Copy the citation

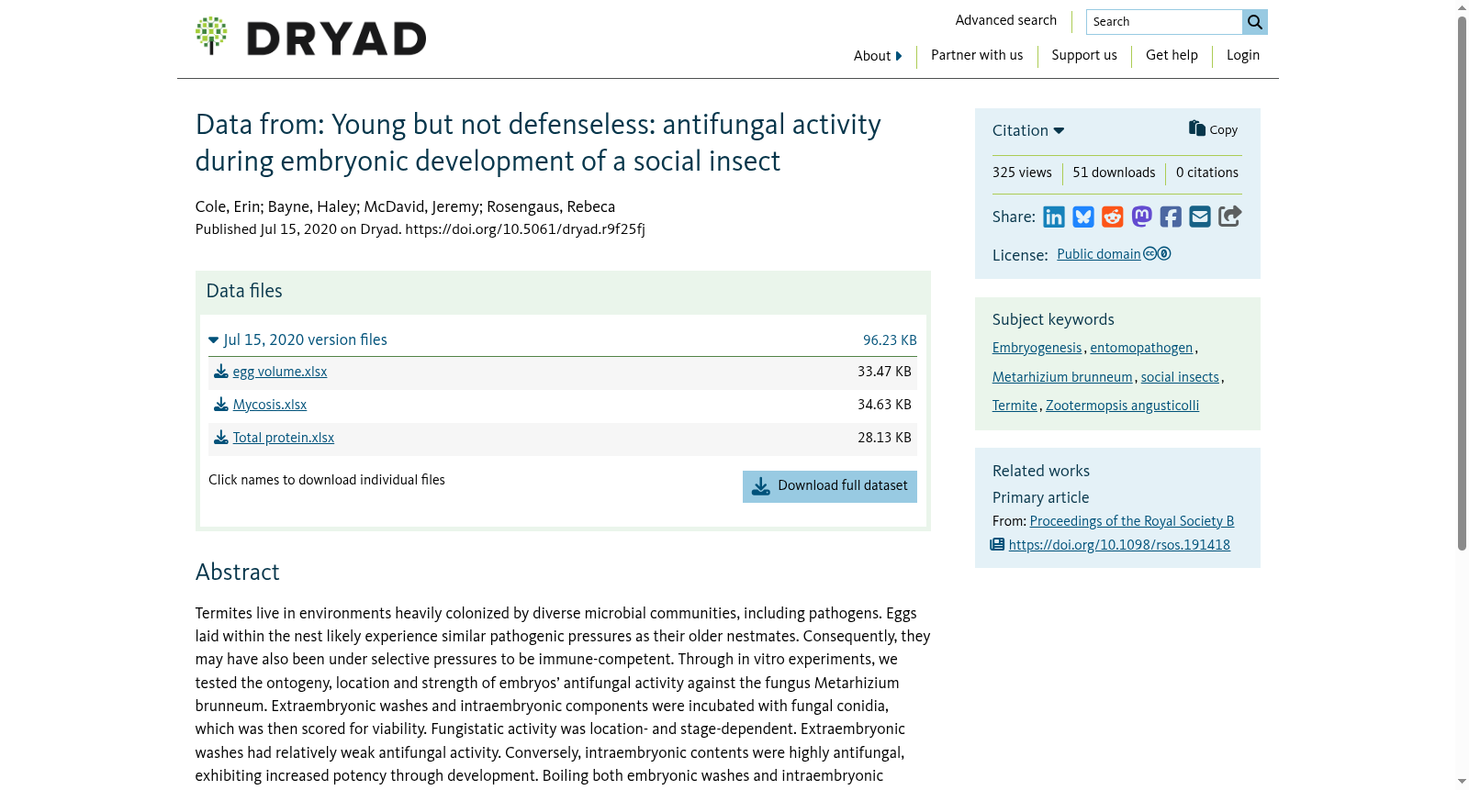[1213, 129]
